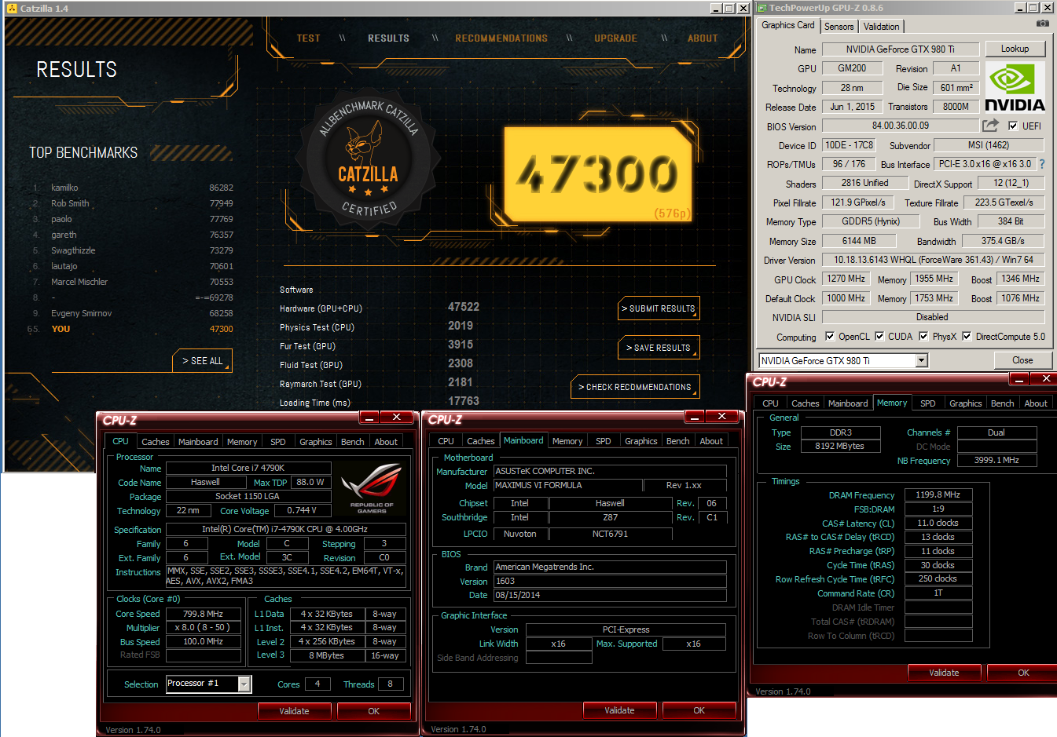Screen dimensions: 1057x737
Task: Toggle the CUDA checkbox
Action: [879, 336]
